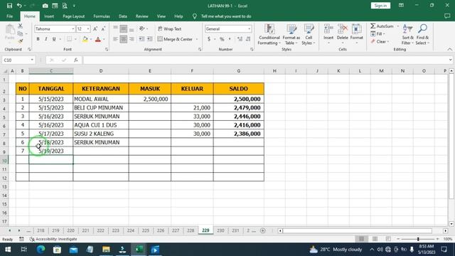Viewport: 455px width, 256px height.
Task: Open Format as Table gallery
Action: click(x=291, y=35)
